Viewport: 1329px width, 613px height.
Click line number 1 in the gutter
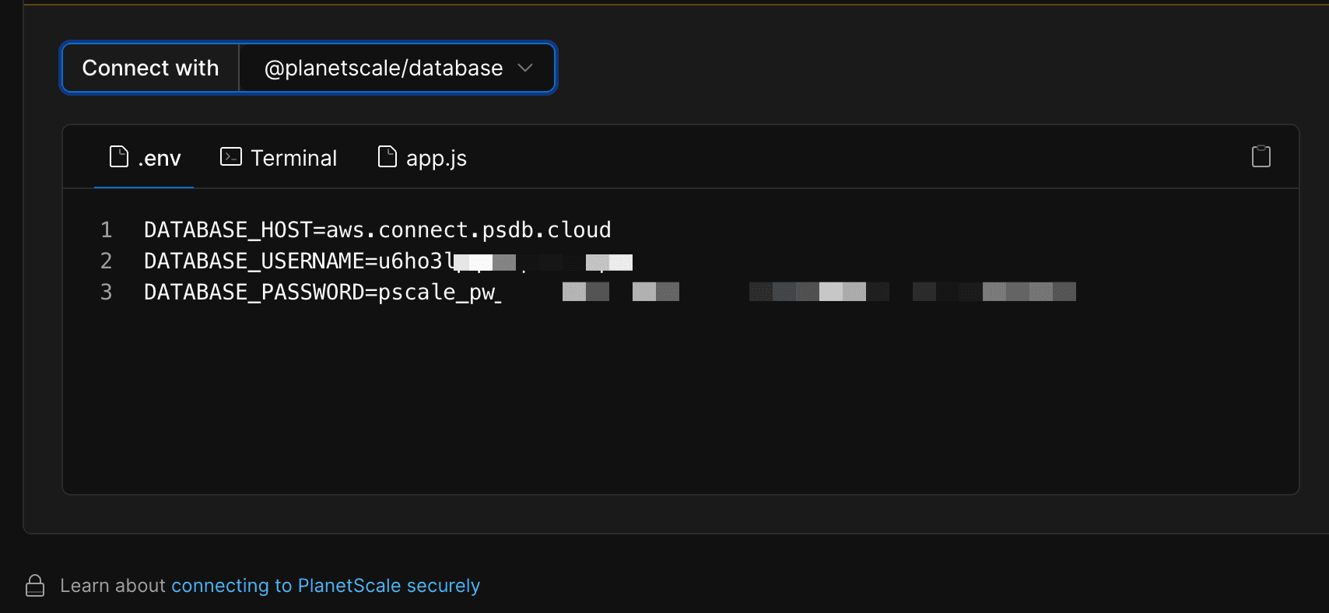pos(107,230)
